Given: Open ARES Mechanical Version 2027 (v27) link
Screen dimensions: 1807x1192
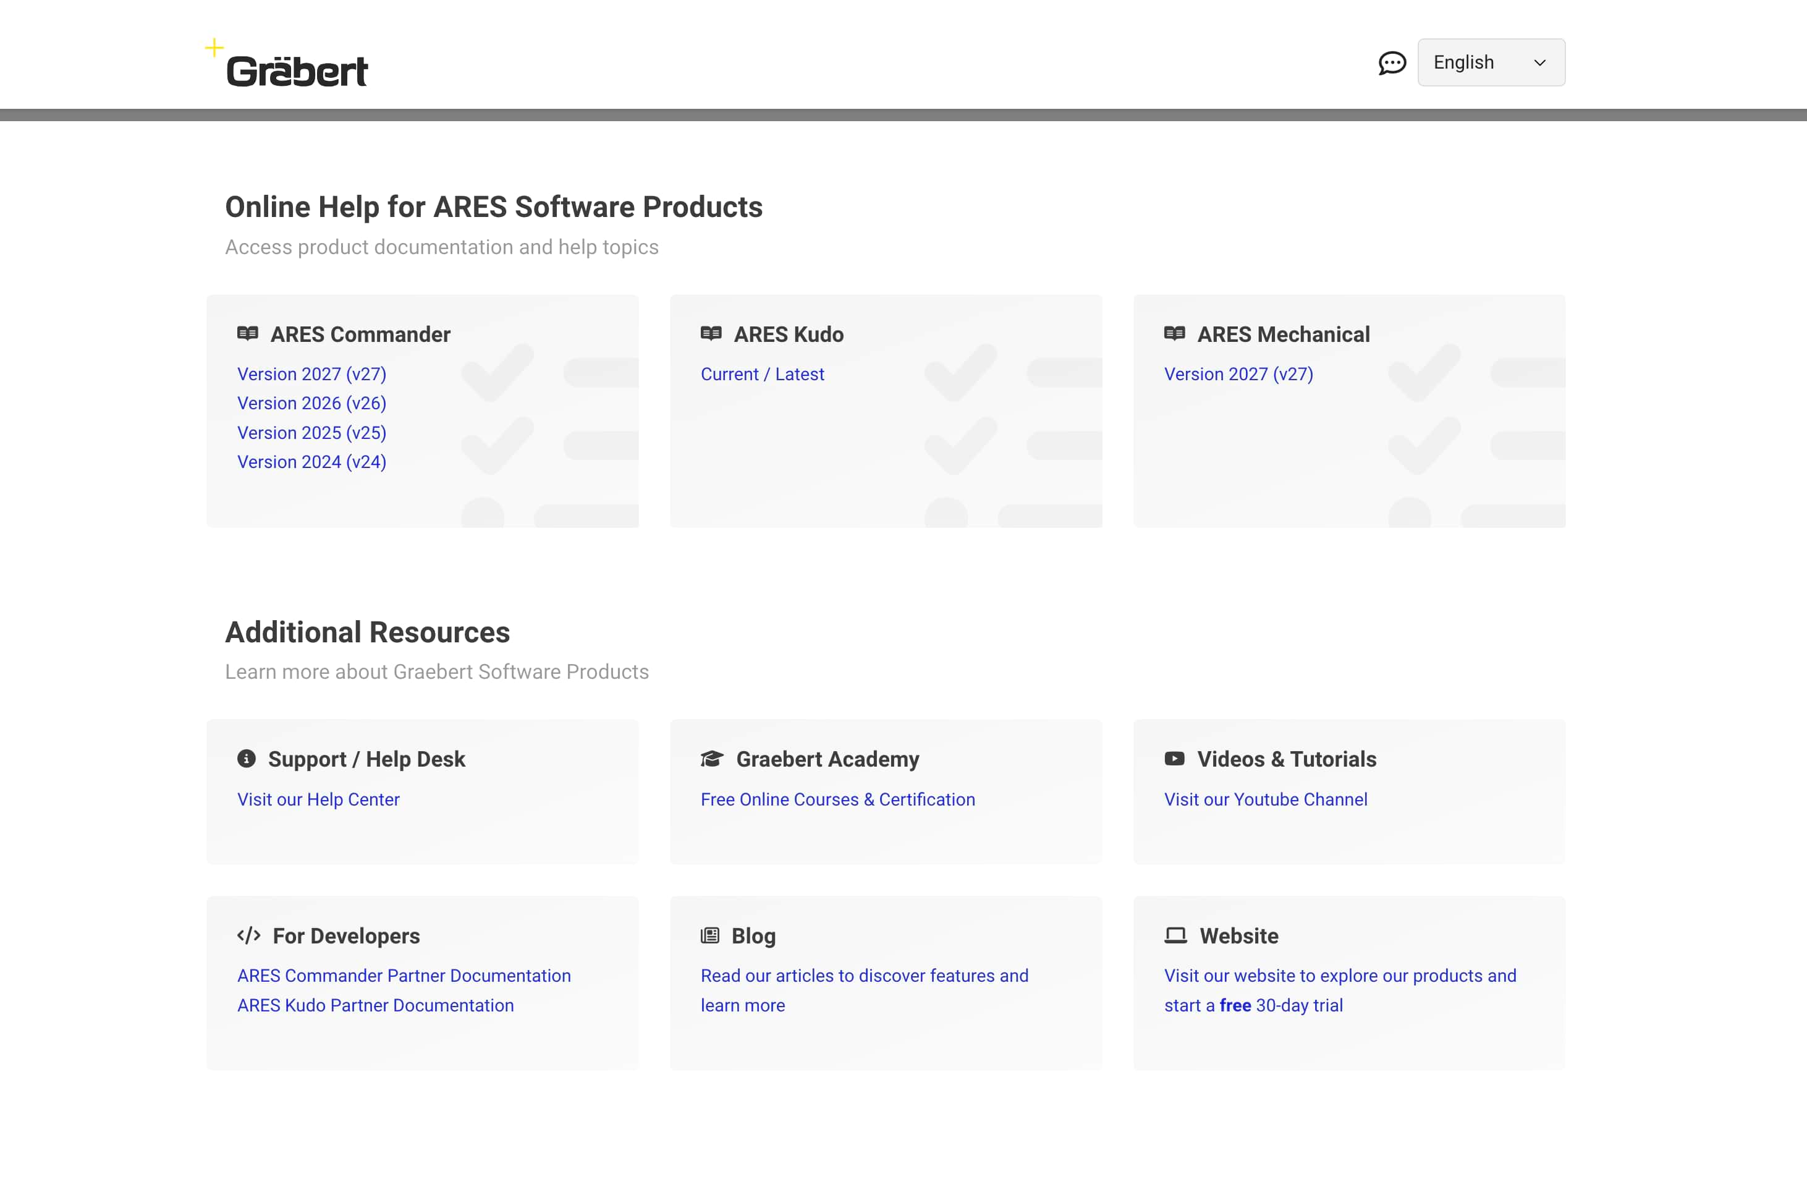Looking at the screenshot, I should click(x=1238, y=374).
